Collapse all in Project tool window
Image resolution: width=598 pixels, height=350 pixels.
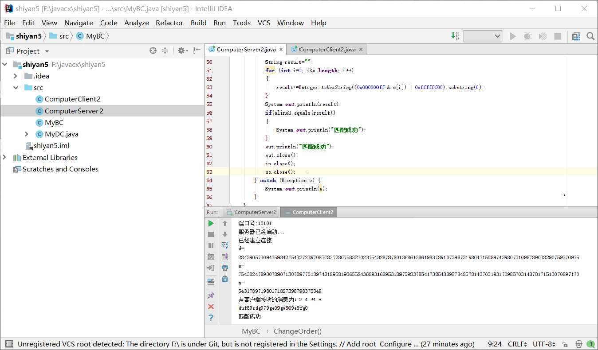click(165, 51)
